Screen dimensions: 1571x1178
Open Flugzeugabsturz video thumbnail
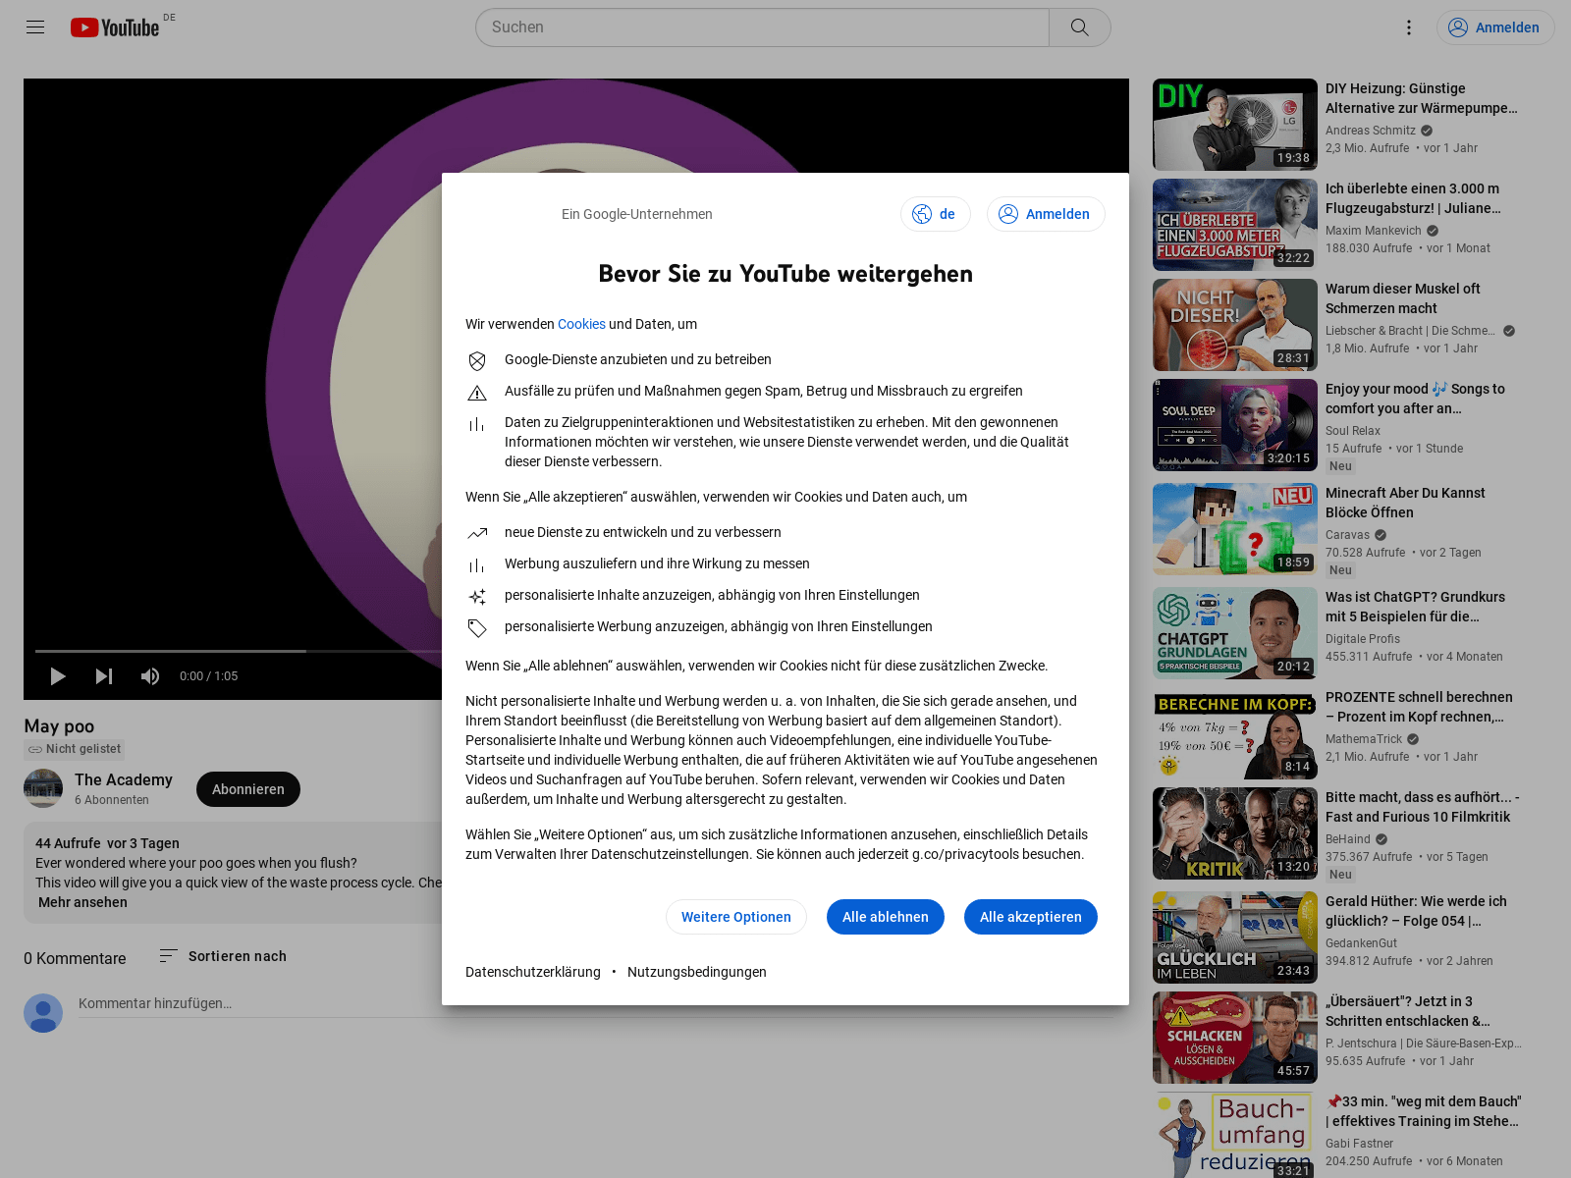pos(1235,225)
